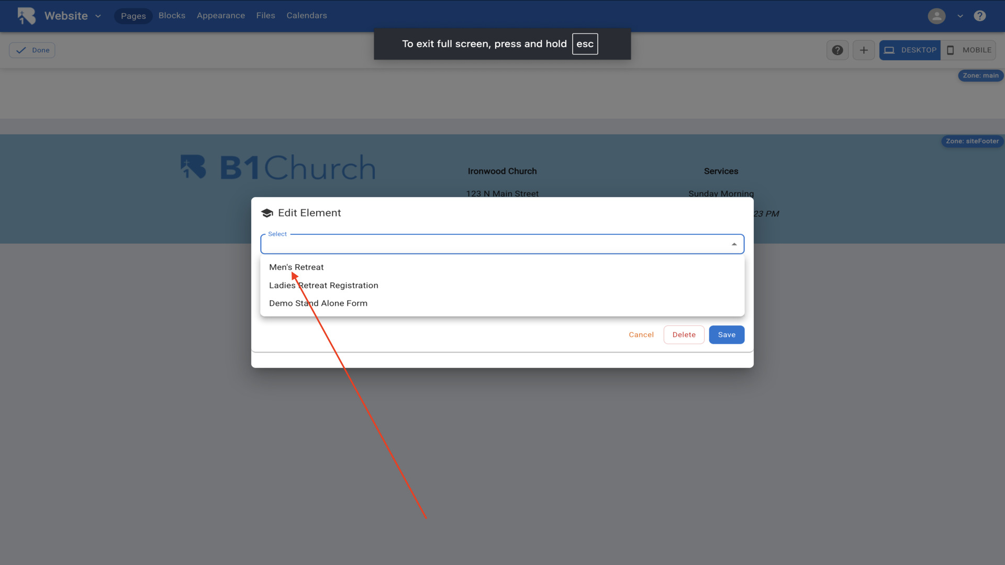Open the Blocks tab
This screenshot has width=1005, height=565.
tap(172, 16)
